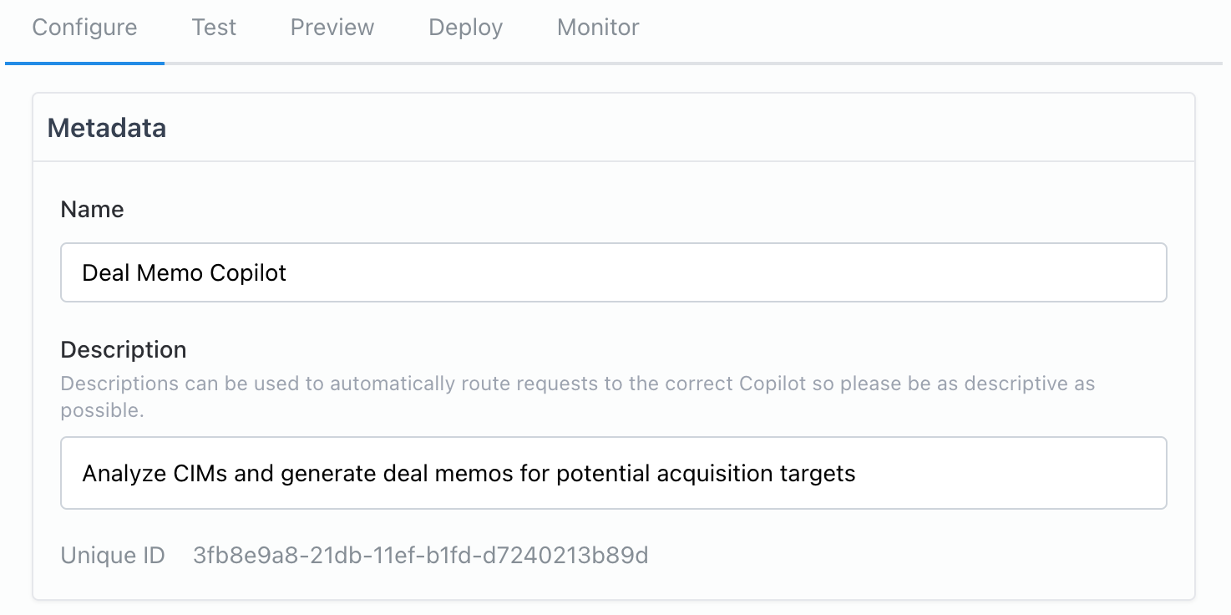The width and height of the screenshot is (1231, 615).
Task: Click the Unique ID value string
Action: point(420,556)
